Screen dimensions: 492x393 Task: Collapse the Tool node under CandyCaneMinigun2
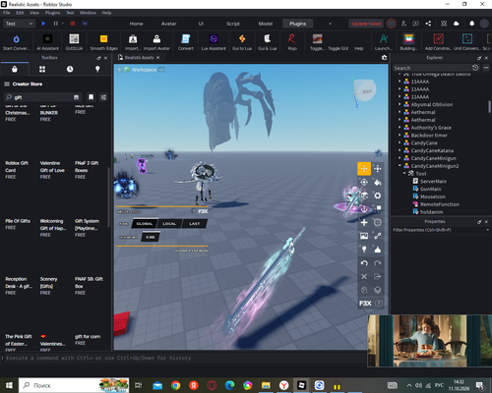click(404, 173)
